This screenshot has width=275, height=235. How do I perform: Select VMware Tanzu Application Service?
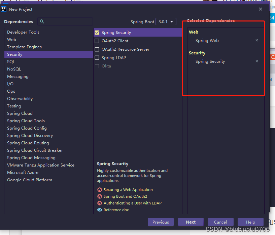[49, 165]
